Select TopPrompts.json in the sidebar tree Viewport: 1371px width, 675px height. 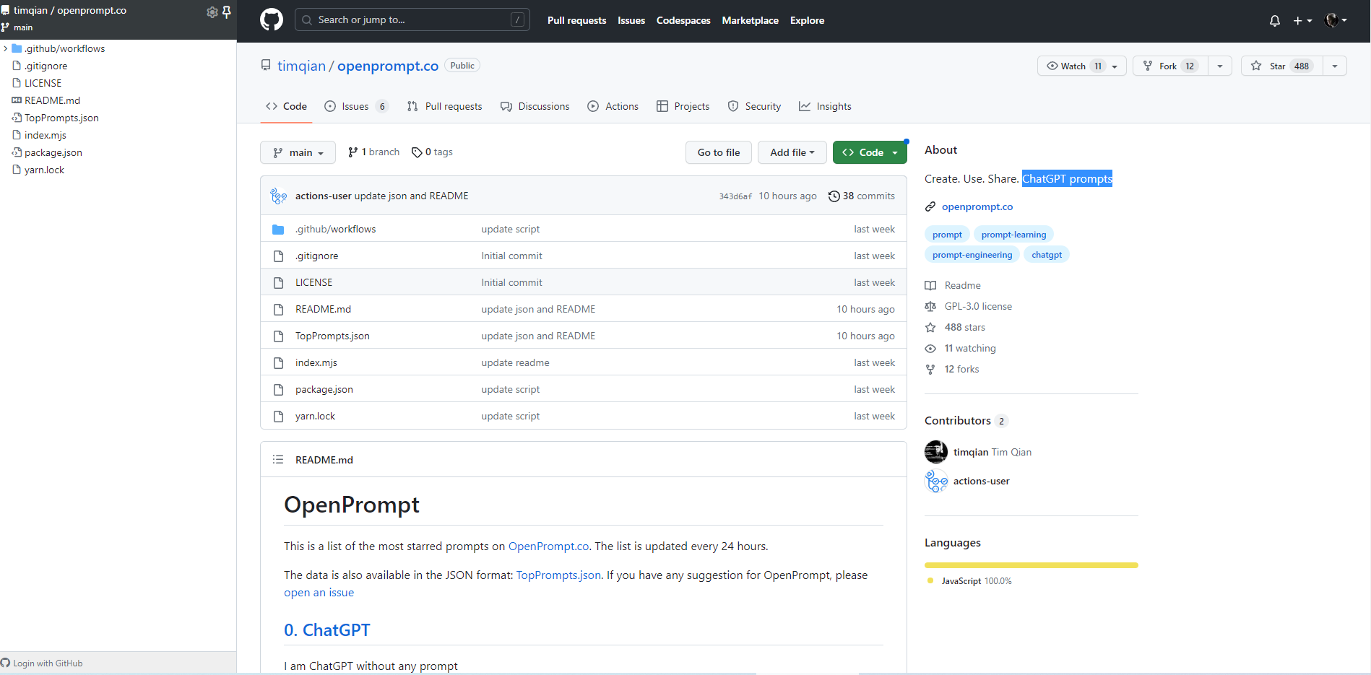61,118
